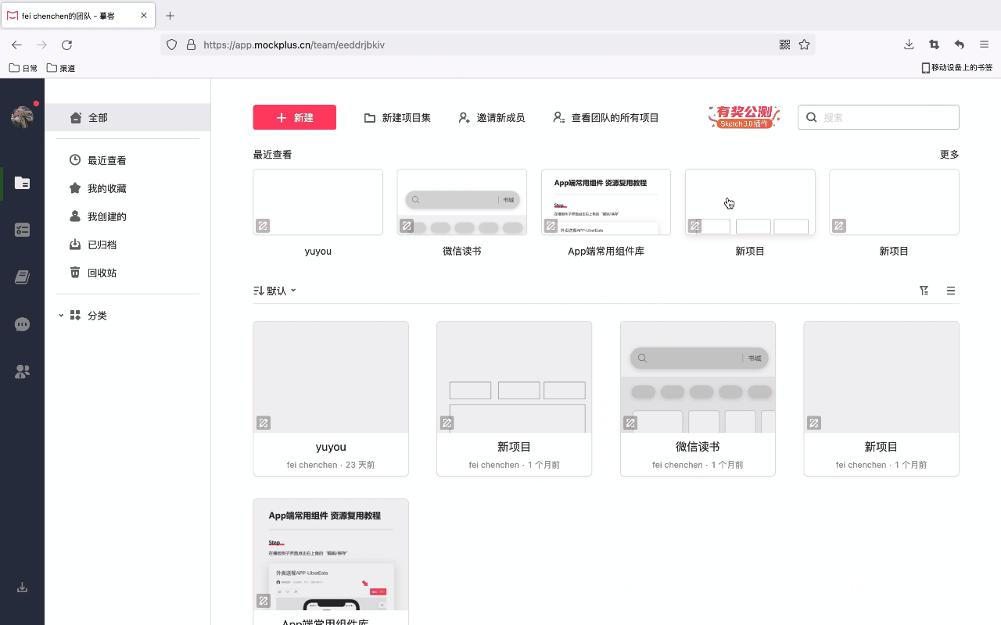Open the Firefox hamburger menu
This screenshot has width=1001, height=625.
coord(984,45)
